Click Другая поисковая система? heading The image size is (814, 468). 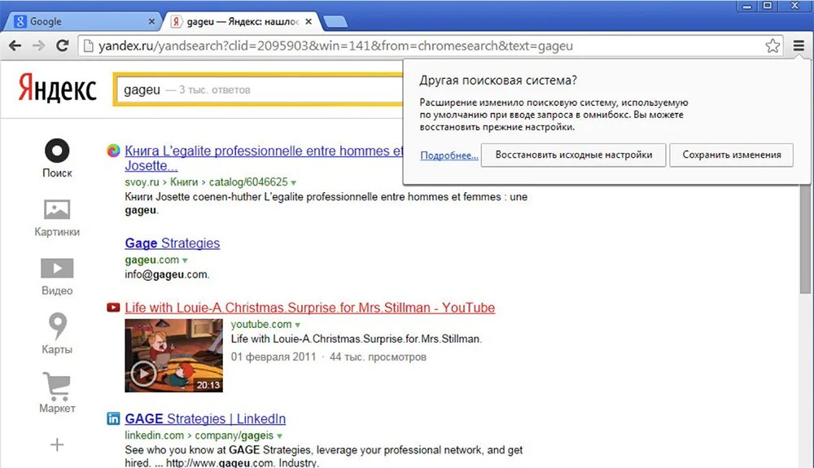pos(498,81)
